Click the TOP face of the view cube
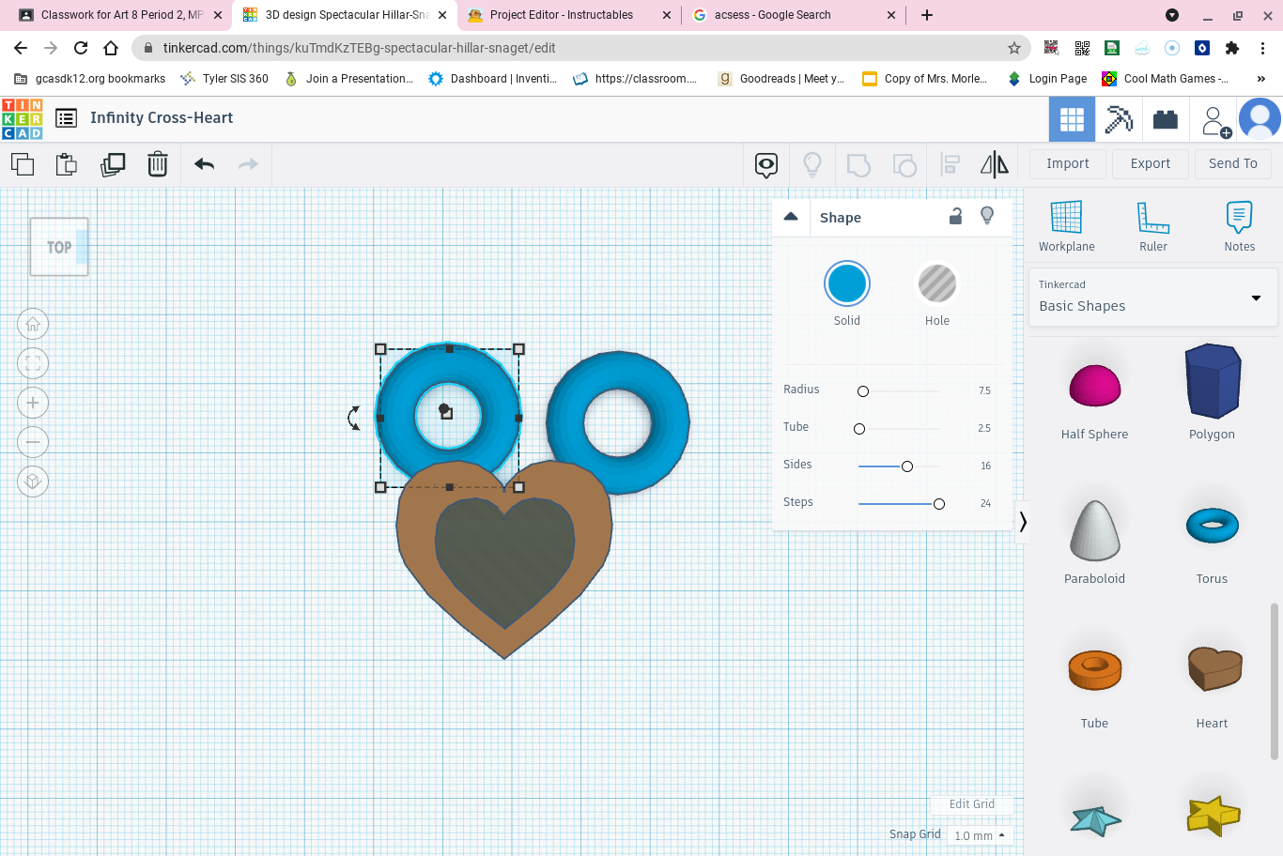The height and width of the screenshot is (856, 1283). tap(58, 247)
